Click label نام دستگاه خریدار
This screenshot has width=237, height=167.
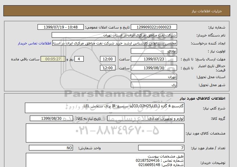click(x=211, y=35)
